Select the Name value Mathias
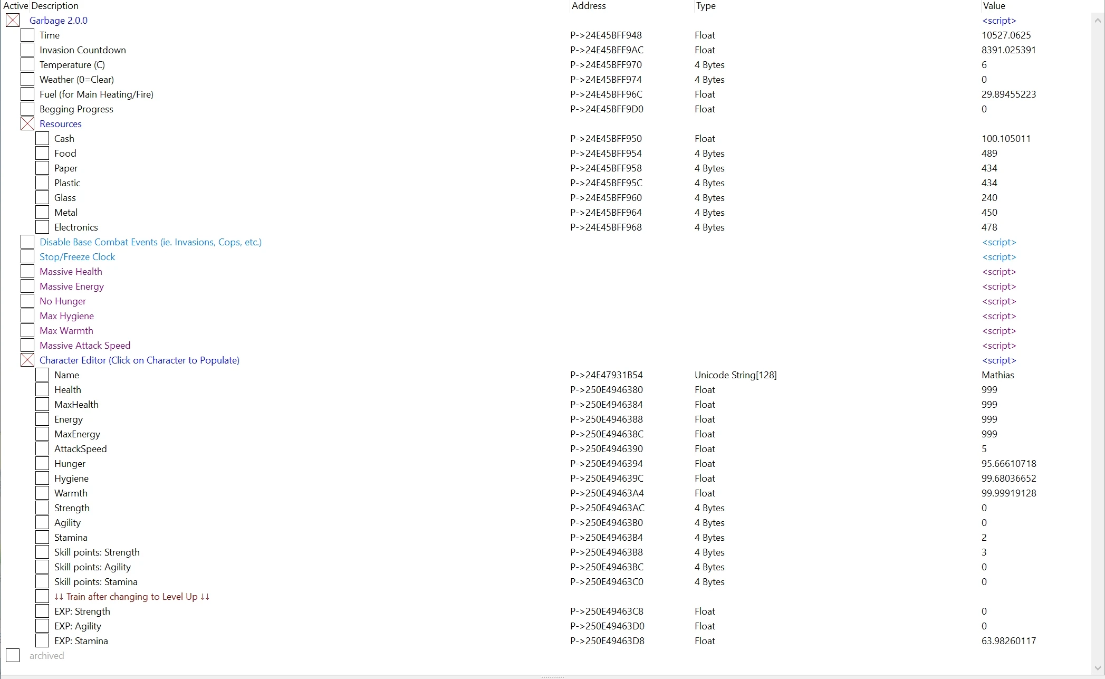 (x=997, y=375)
